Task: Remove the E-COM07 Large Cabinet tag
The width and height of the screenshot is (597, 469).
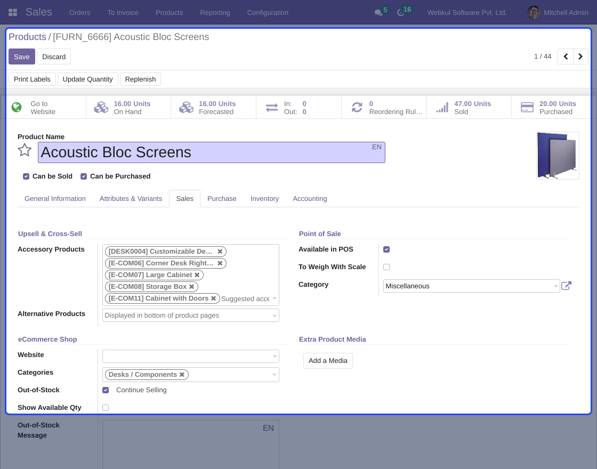Action: (x=197, y=275)
